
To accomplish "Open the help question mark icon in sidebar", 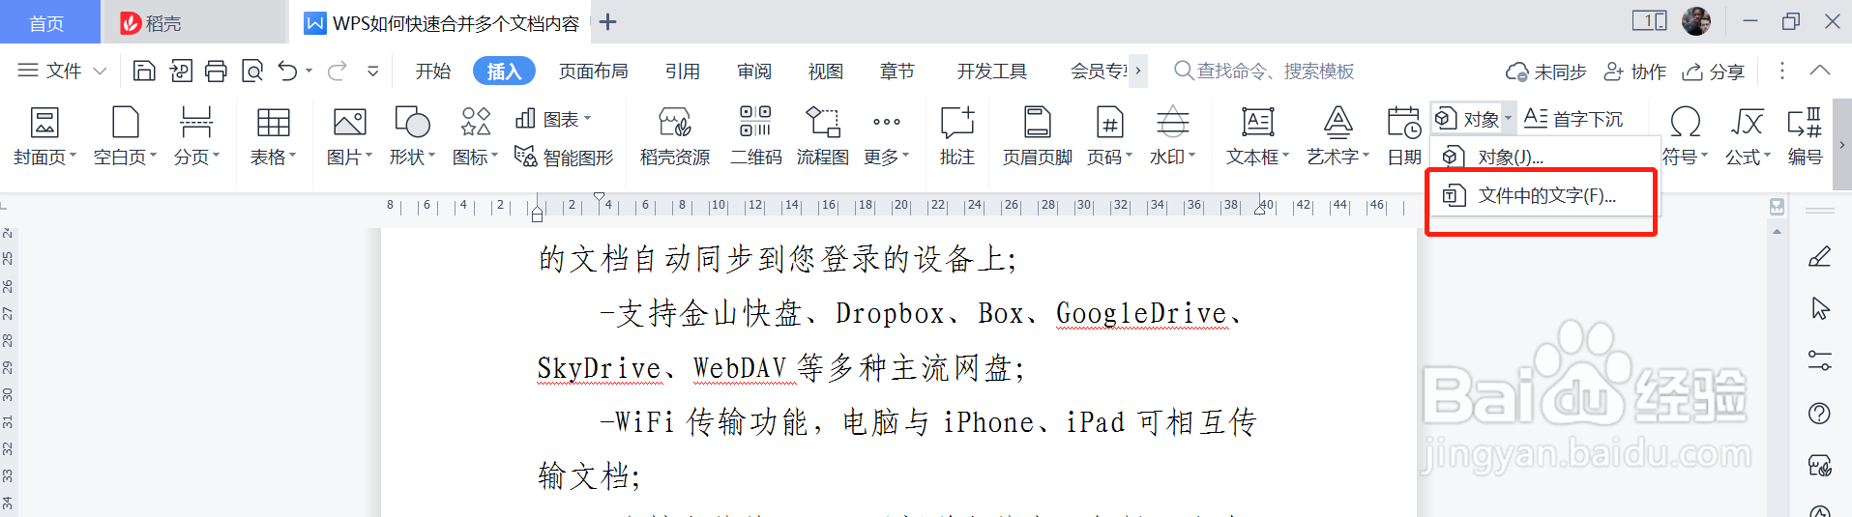I will tap(1820, 414).
